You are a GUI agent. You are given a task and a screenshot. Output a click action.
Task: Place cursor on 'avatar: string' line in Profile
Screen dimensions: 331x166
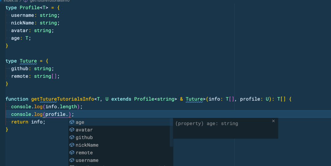32,31
